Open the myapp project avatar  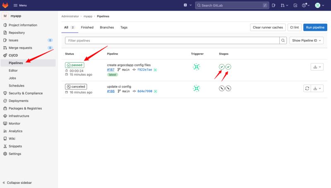tap(5, 16)
